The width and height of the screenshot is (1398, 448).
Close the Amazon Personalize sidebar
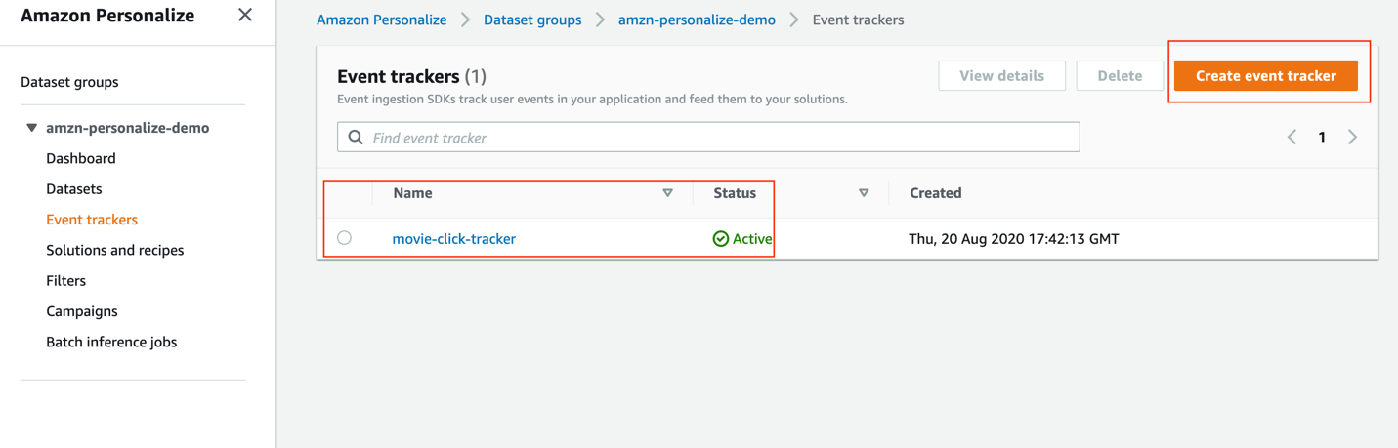point(245,15)
